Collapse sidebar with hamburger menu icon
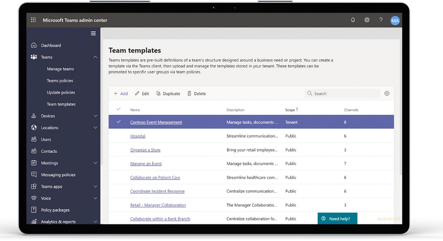 tap(93, 33)
